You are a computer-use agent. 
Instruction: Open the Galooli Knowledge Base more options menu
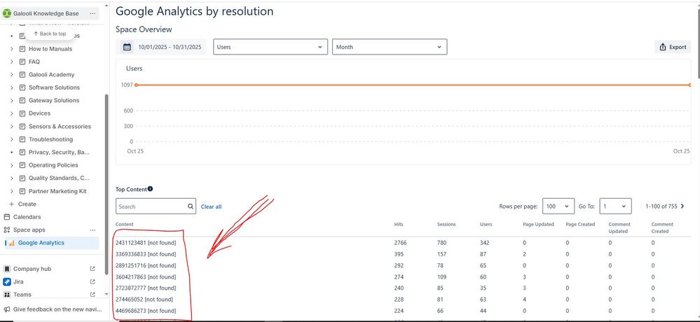tap(92, 13)
